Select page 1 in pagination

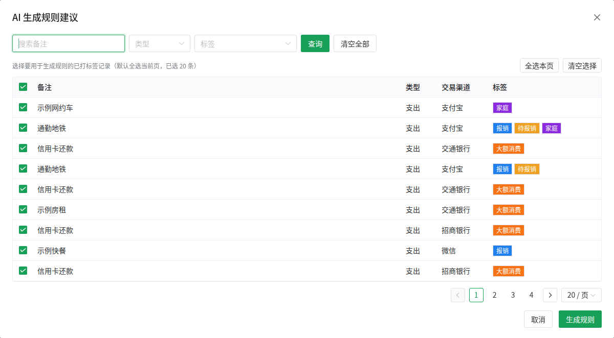coord(476,295)
